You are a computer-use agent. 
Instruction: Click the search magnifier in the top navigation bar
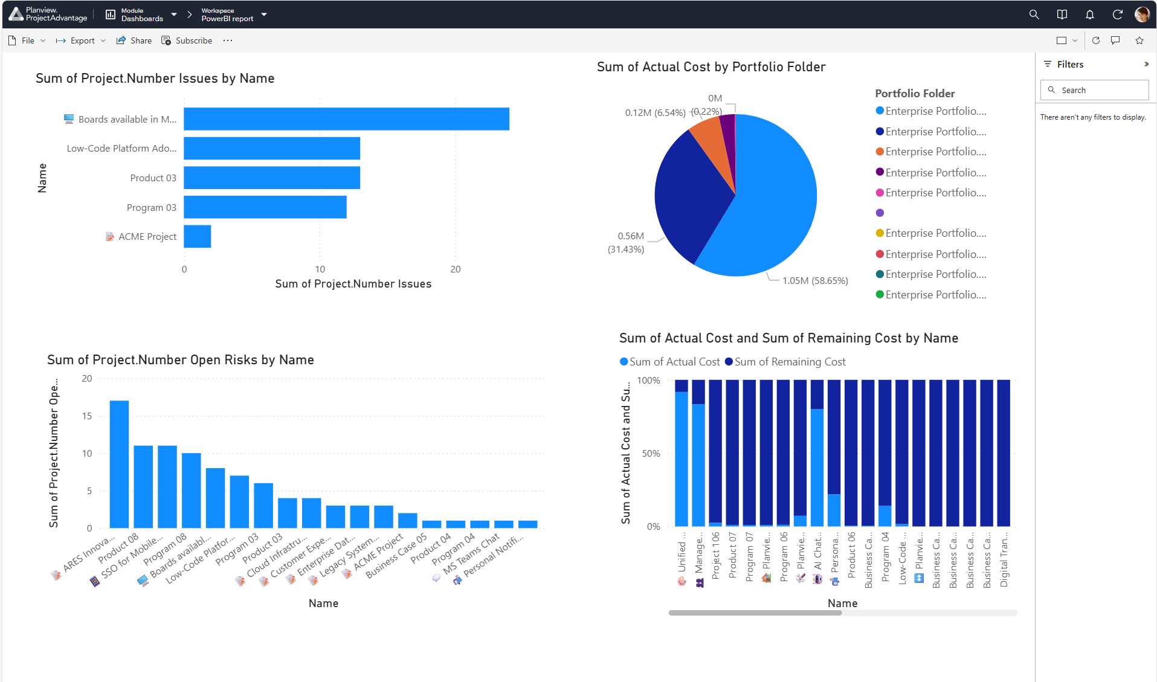tap(1034, 14)
